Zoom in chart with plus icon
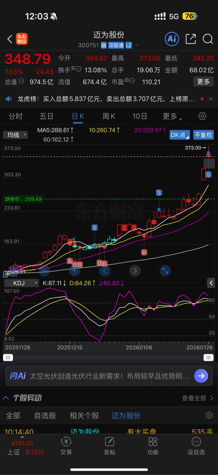Viewport: 218px width, 475px height. point(74,271)
